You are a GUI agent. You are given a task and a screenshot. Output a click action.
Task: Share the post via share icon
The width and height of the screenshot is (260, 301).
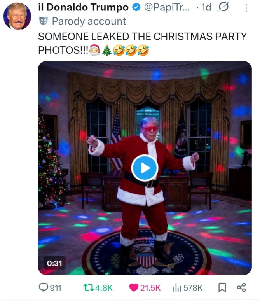[241, 287]
